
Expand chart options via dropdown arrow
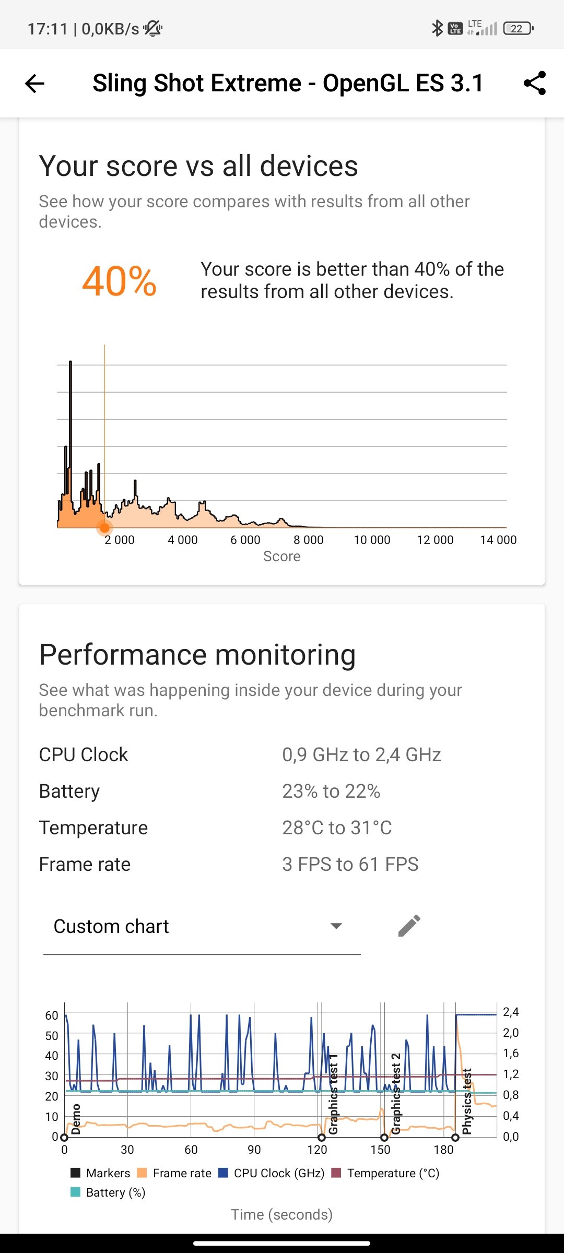pos(336,926)
